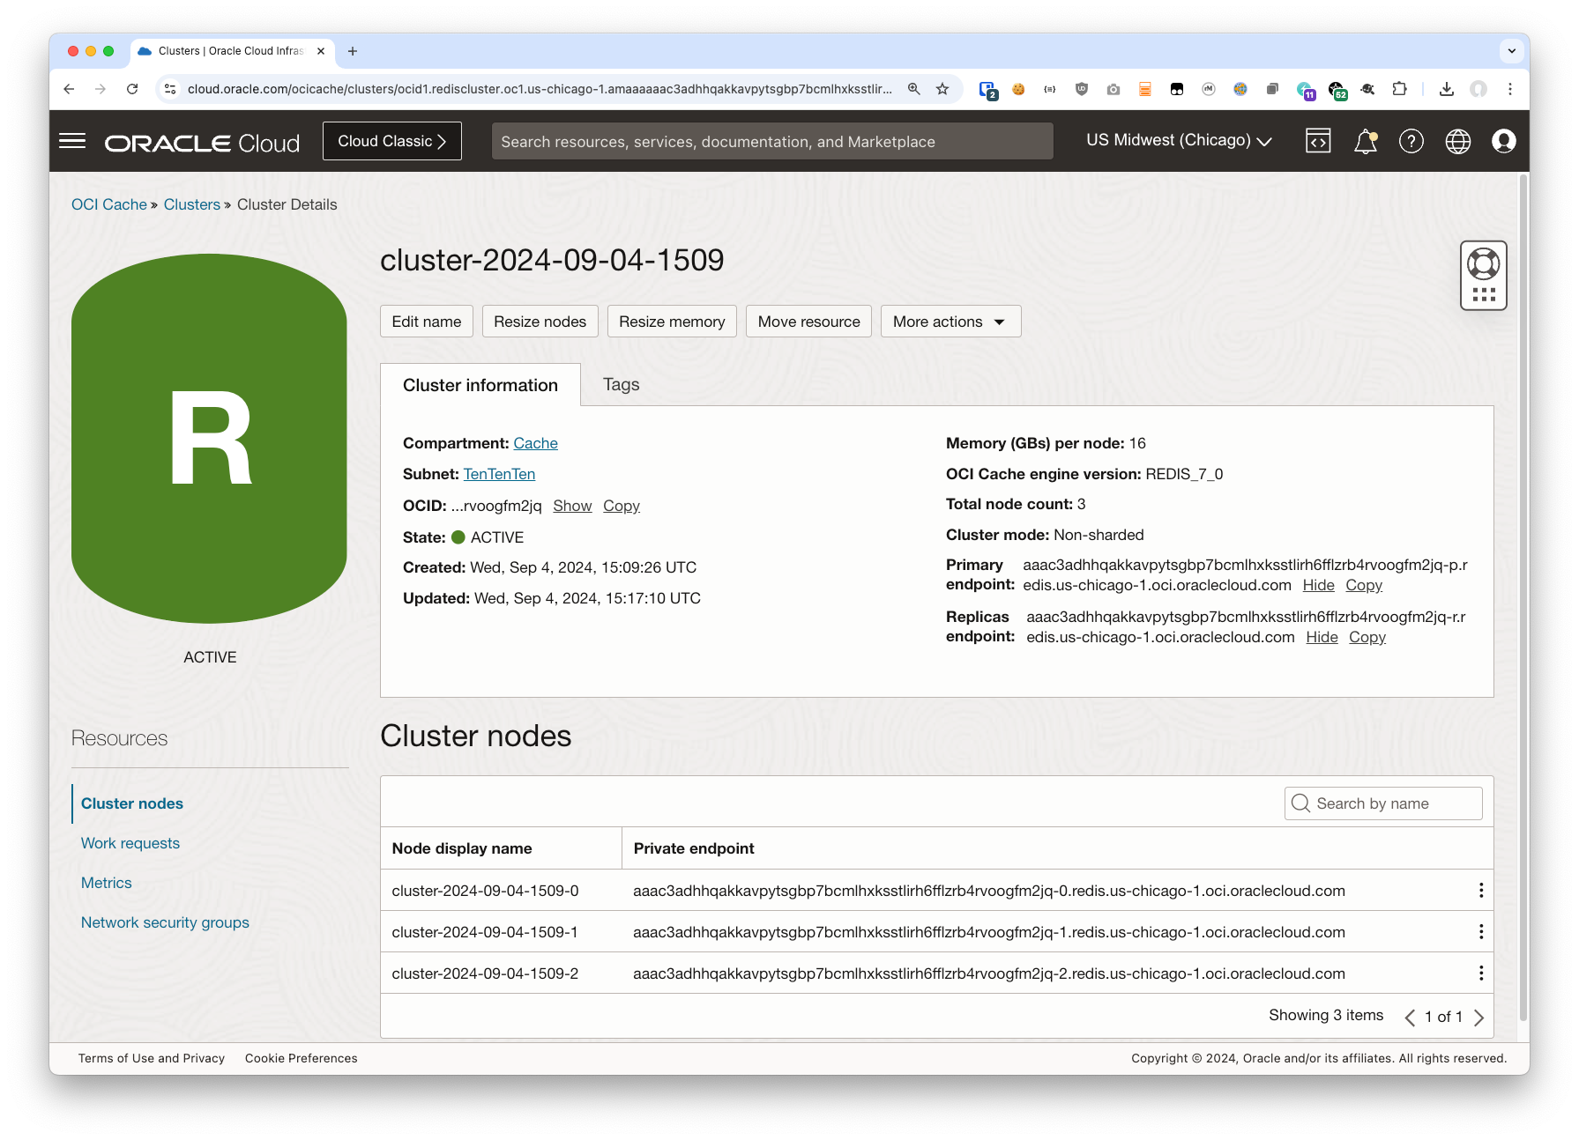Open the Oracle Cloud hamburger navigation menu
This screenshot has width=1579, height=1140.
point(71,141)
